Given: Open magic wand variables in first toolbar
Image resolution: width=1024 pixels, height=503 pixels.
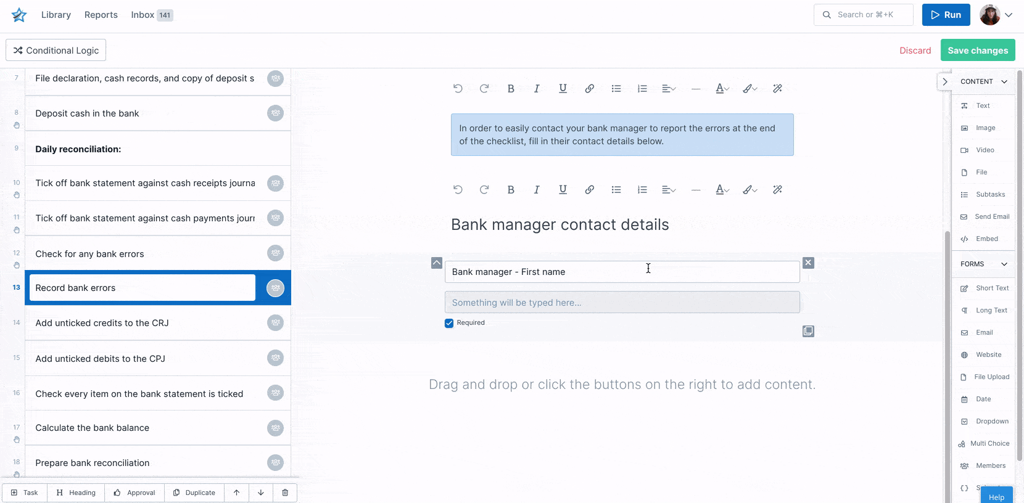Looking at the screenshot, I should [777, 89].
